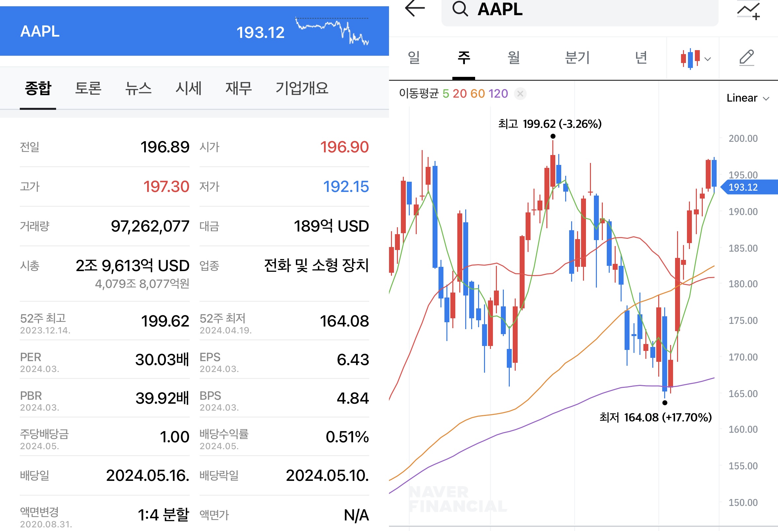Screen dimensions: 778x531
Task: Switch chart to 일 (daily) period
Action: (414, 57)
